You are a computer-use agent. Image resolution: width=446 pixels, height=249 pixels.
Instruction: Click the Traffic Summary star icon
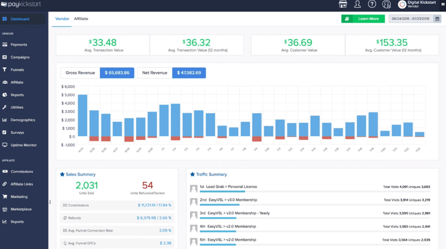click(193, 174)
